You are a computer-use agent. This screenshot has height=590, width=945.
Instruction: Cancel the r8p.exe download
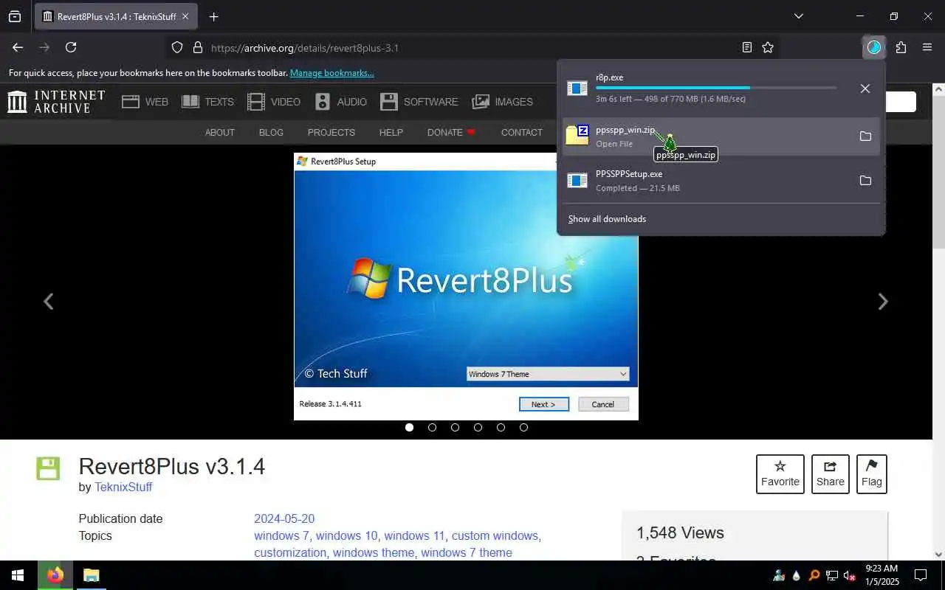coord(865,88)
